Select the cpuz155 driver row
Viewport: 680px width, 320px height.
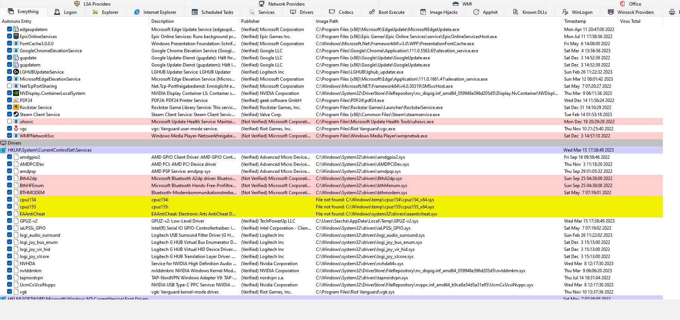pyautogui.click(x=331, y=206)
